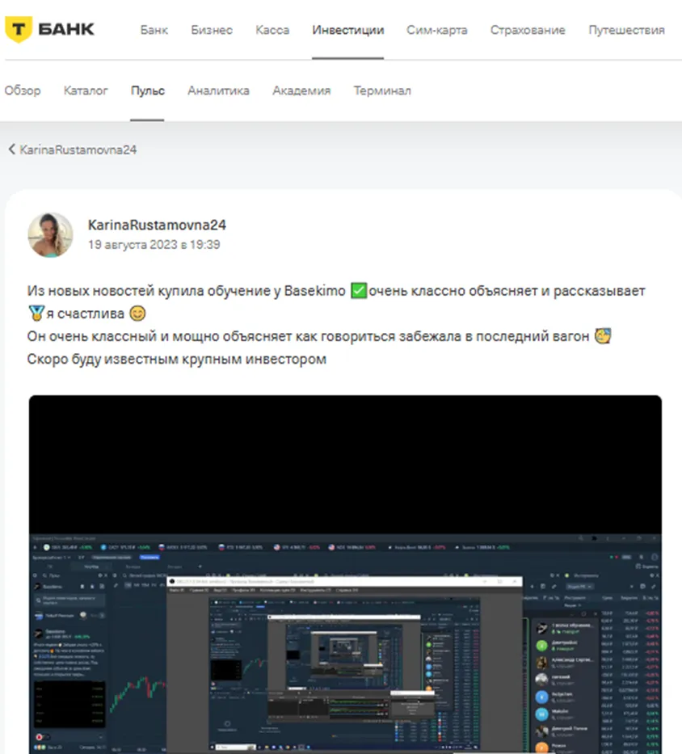Open the Страхование section
Screen dimensions: 682x754
click(528, 30)
